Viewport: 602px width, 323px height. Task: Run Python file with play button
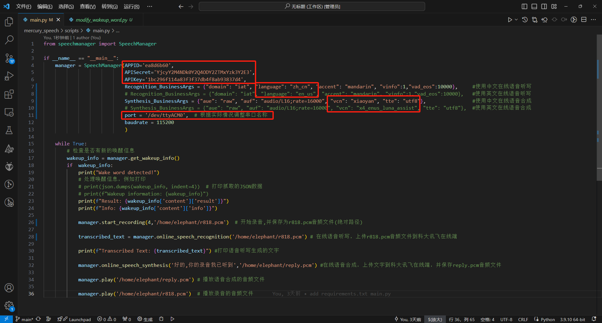(510, 20)
